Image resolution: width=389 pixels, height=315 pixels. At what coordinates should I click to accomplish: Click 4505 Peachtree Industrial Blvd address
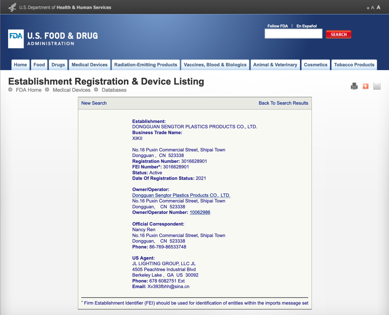coord(164,270)
